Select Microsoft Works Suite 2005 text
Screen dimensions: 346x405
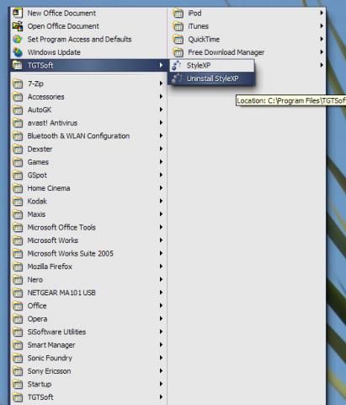(x=71, y=253)
